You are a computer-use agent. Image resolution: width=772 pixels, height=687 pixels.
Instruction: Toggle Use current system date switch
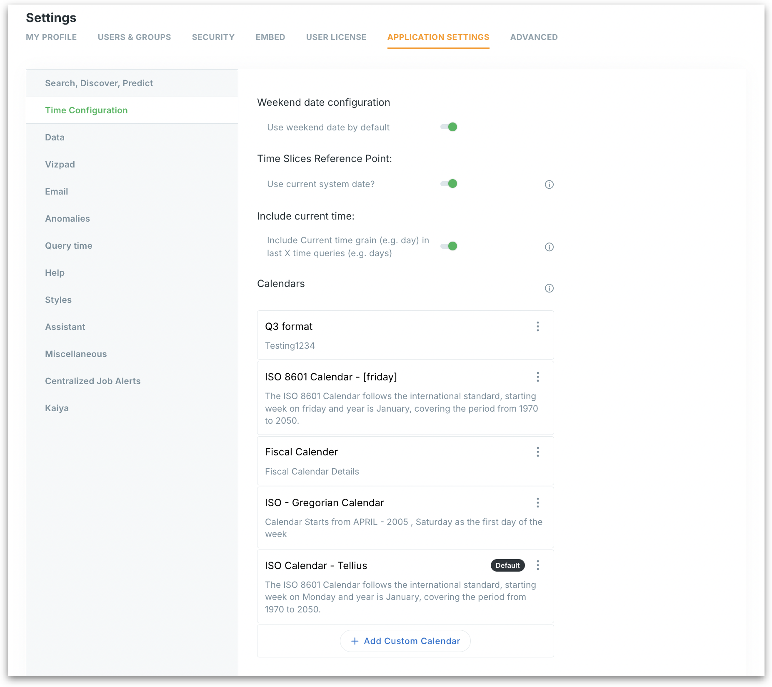(449, 184)
